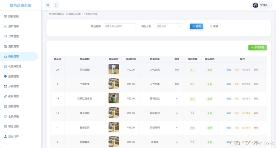Click 取消推荐 for 茉莉奶绿 row
This screenshot has width=276, height=148.
pyautogui.click(x=246, y=70)
